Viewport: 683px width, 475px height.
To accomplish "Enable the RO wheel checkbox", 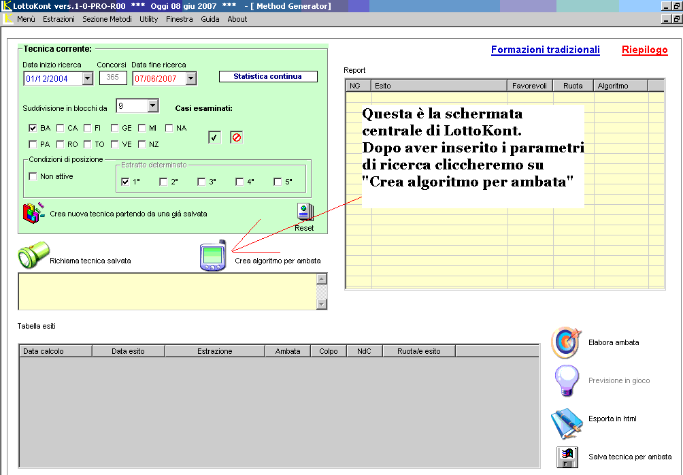I will point(60,144).
